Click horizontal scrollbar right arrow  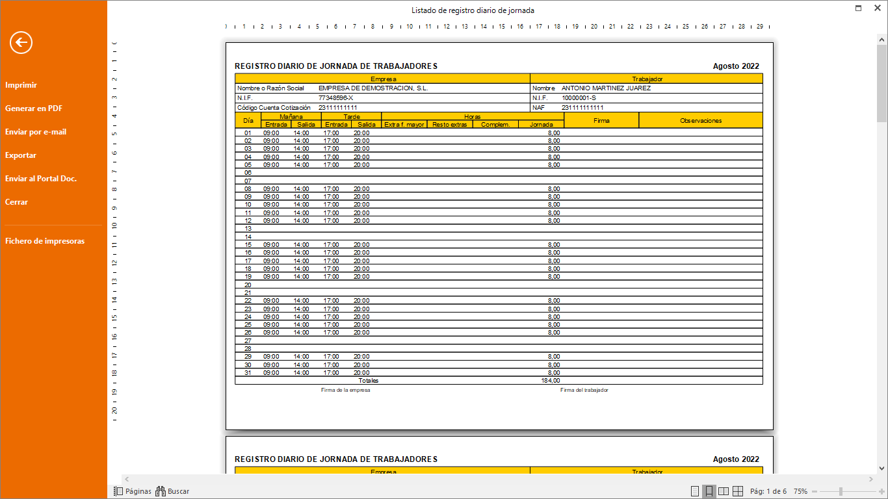coord(871,480)
